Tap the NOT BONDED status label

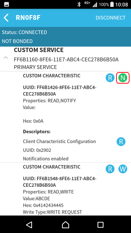pyautogui.click(x=17, y=41)
